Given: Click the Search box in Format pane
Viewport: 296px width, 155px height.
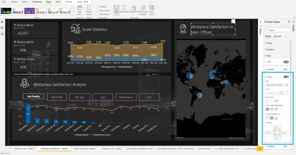Looking at the screenshot, I should pos(277,30).
